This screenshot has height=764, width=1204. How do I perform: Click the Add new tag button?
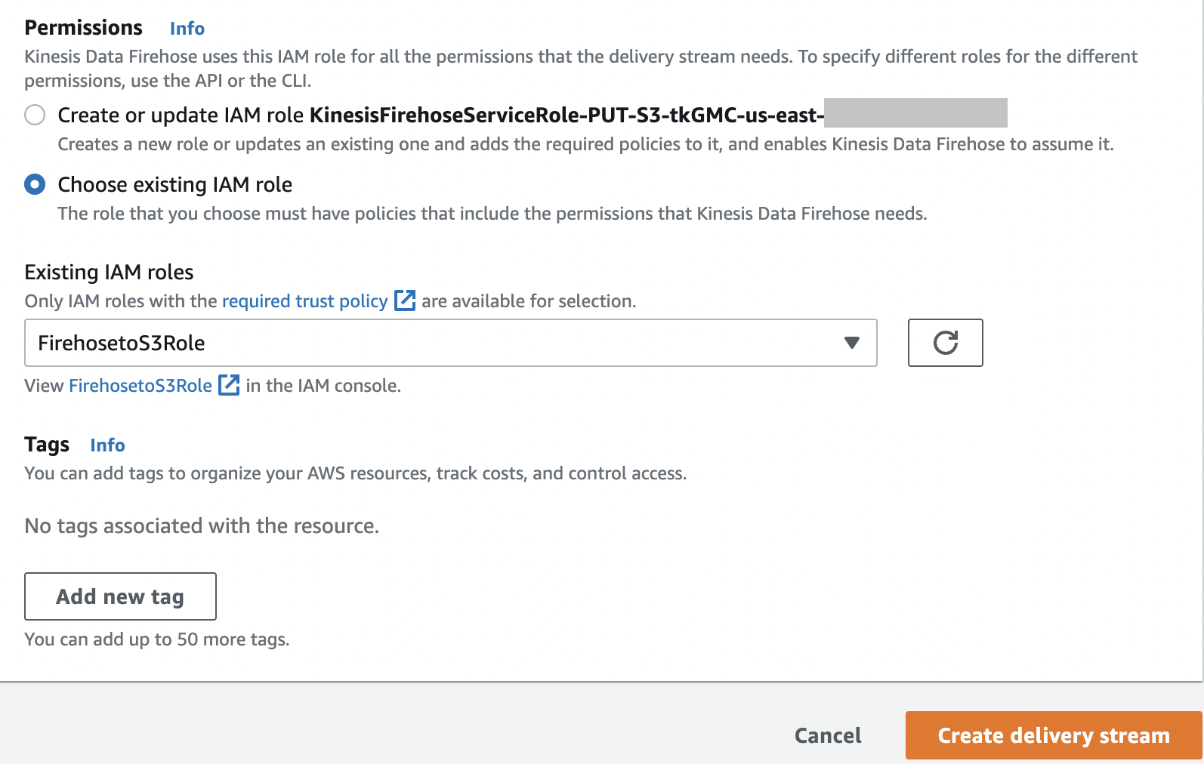120,596
